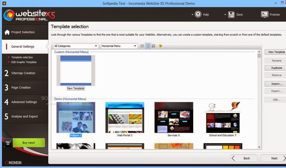286x168 pixels.
Task: Click the Religion 1 template label
Action: click(76, 135)
